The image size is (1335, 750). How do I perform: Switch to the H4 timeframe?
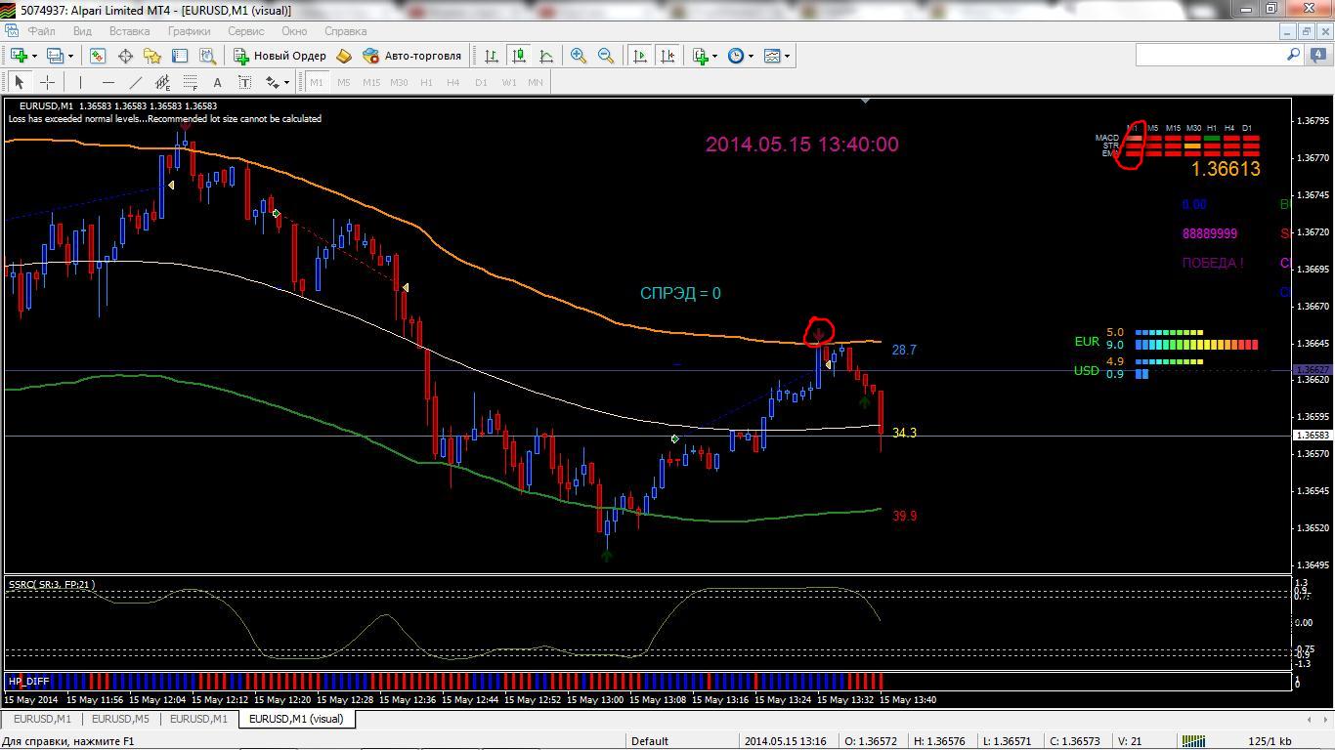[x=452, y=82]
